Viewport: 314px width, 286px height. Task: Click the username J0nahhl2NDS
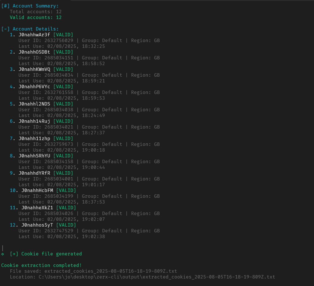(x=34, y=104)
